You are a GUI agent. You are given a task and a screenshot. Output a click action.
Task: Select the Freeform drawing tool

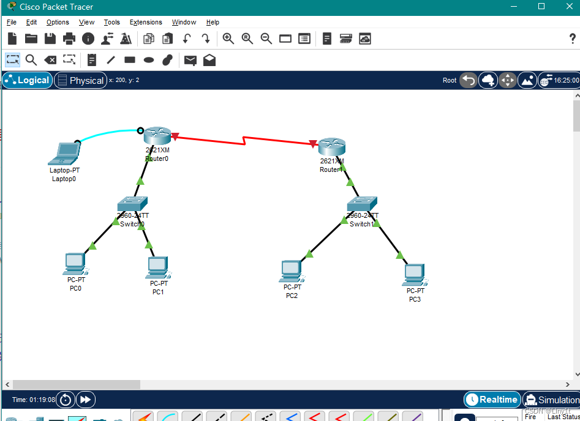168,59
